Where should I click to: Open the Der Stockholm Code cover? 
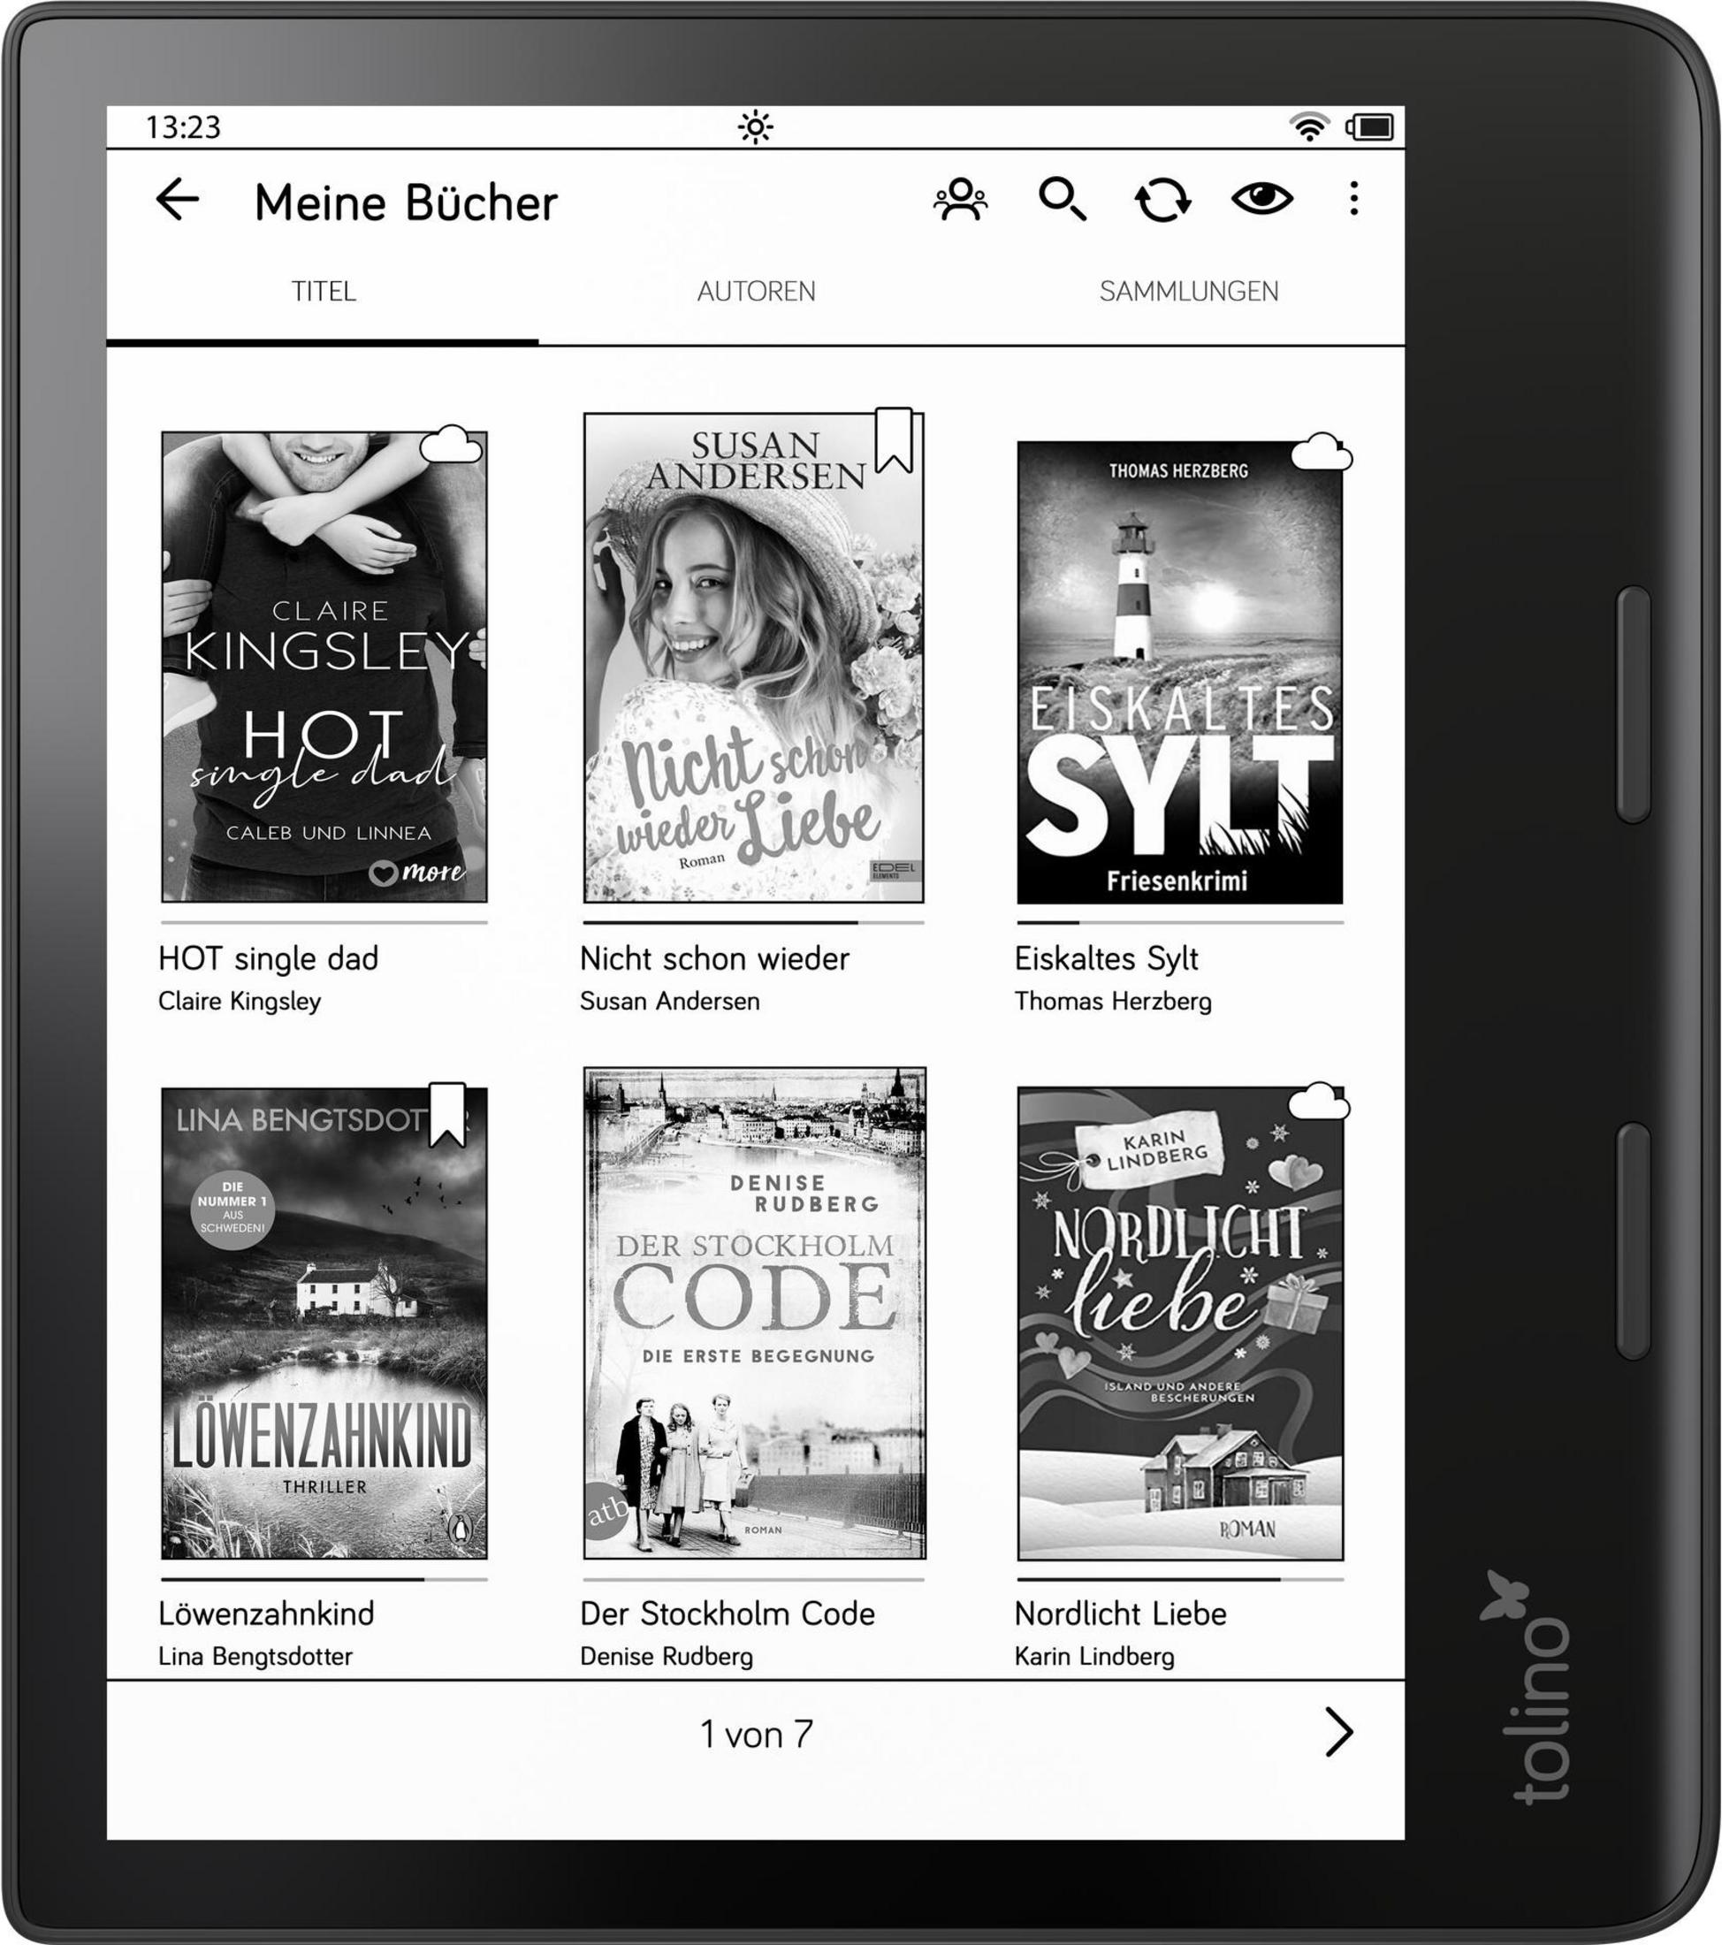click(x=754, y=1313)
